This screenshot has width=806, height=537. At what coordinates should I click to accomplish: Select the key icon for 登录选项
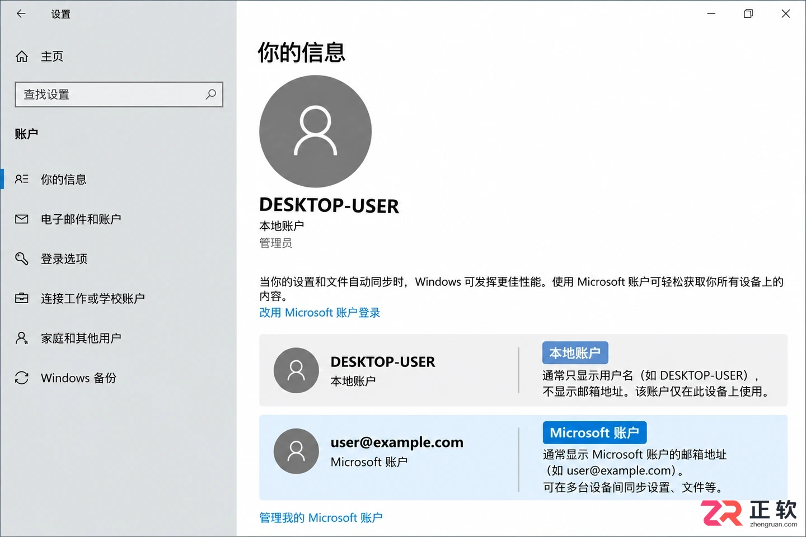coord(22,259)
